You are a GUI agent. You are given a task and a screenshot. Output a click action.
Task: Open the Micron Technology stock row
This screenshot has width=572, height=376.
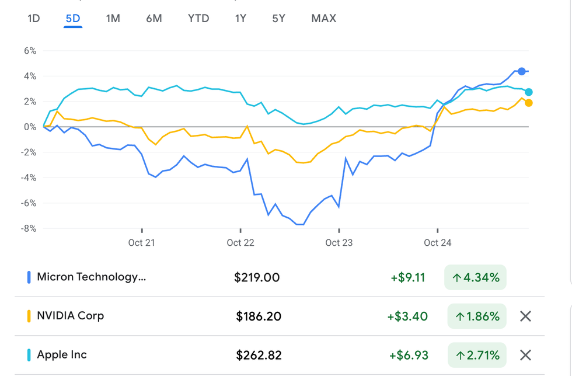[91, 277]
